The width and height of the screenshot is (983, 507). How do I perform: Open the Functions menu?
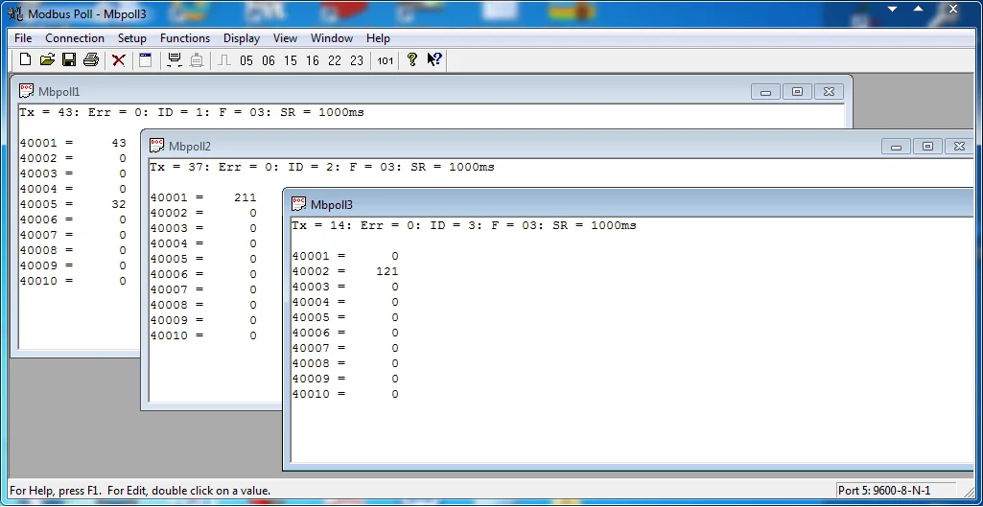point(185,38)
